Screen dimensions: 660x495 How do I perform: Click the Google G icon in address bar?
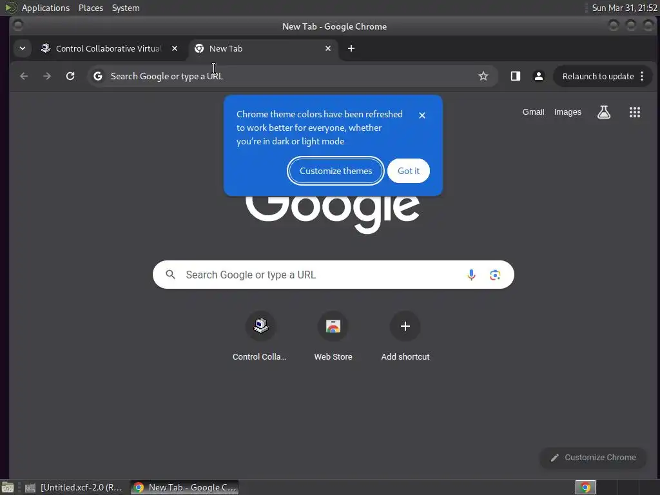click(x=98, y=76)
